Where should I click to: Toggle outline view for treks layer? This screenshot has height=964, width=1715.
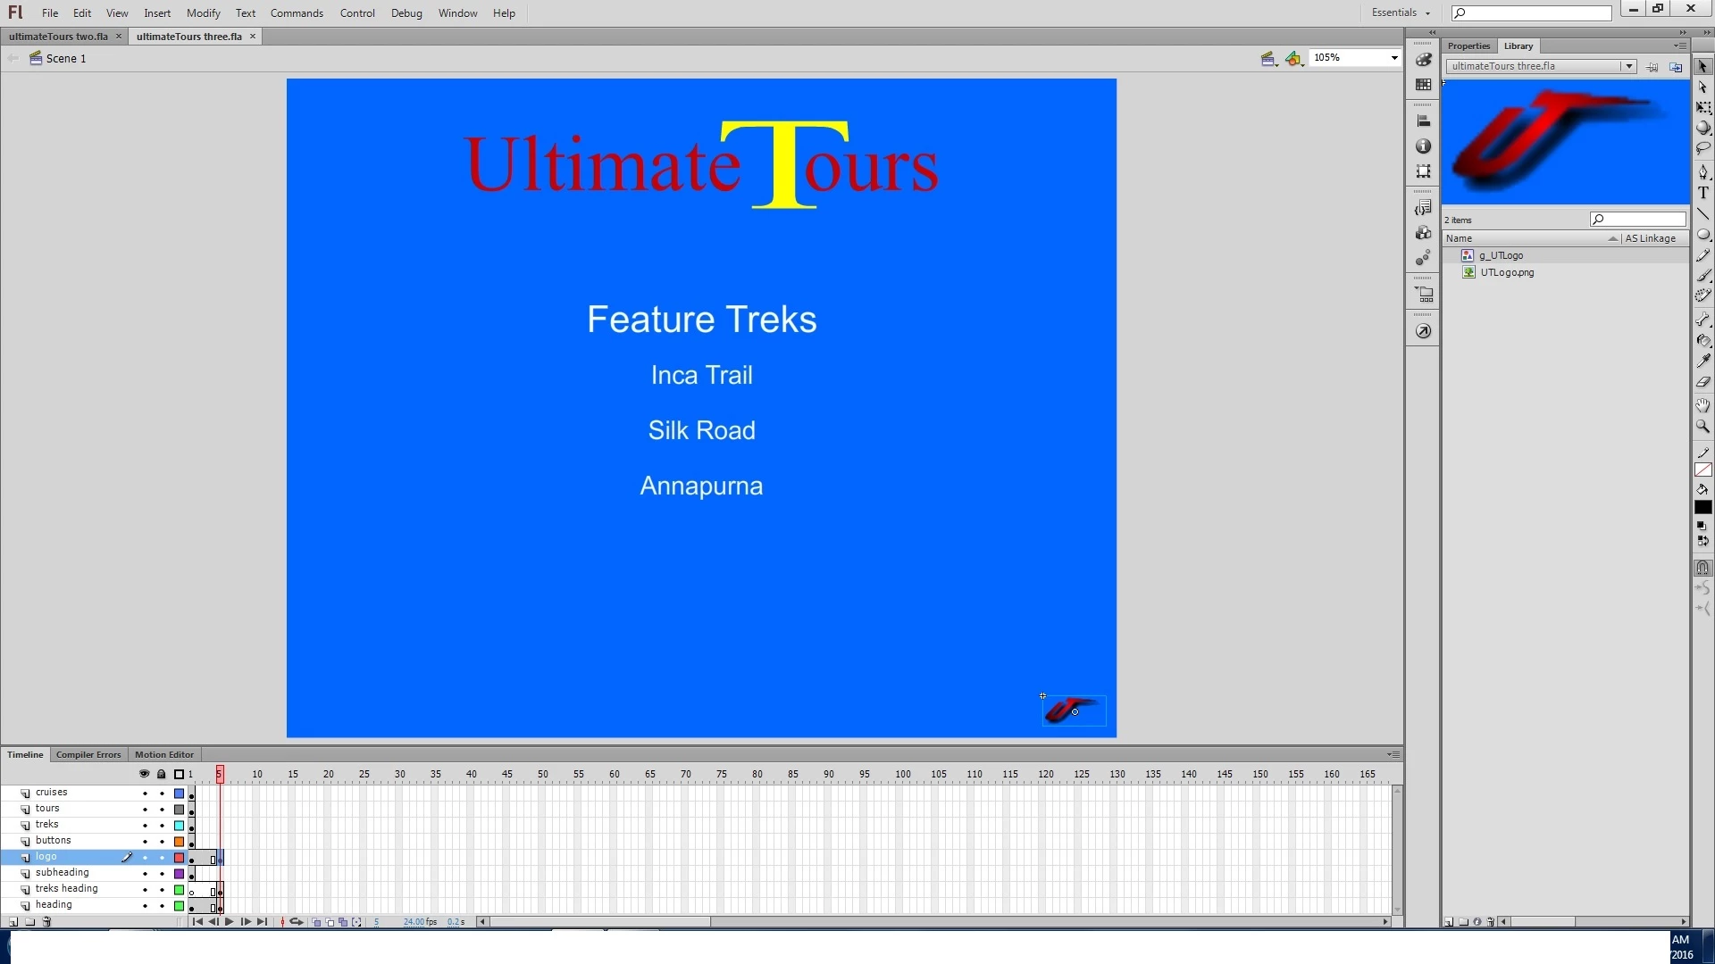[179, 825]
